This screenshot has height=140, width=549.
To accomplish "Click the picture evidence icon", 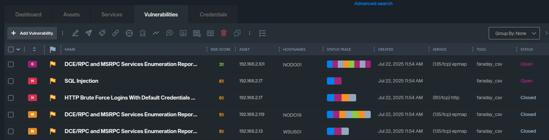I will 183,33.
